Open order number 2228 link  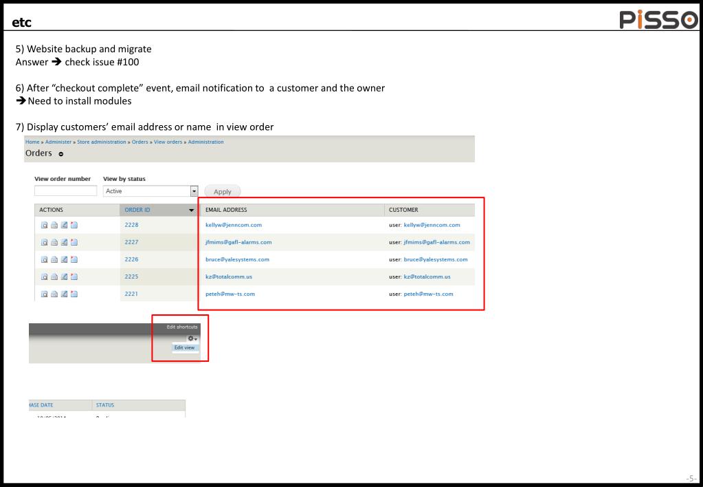pos(131,225)
